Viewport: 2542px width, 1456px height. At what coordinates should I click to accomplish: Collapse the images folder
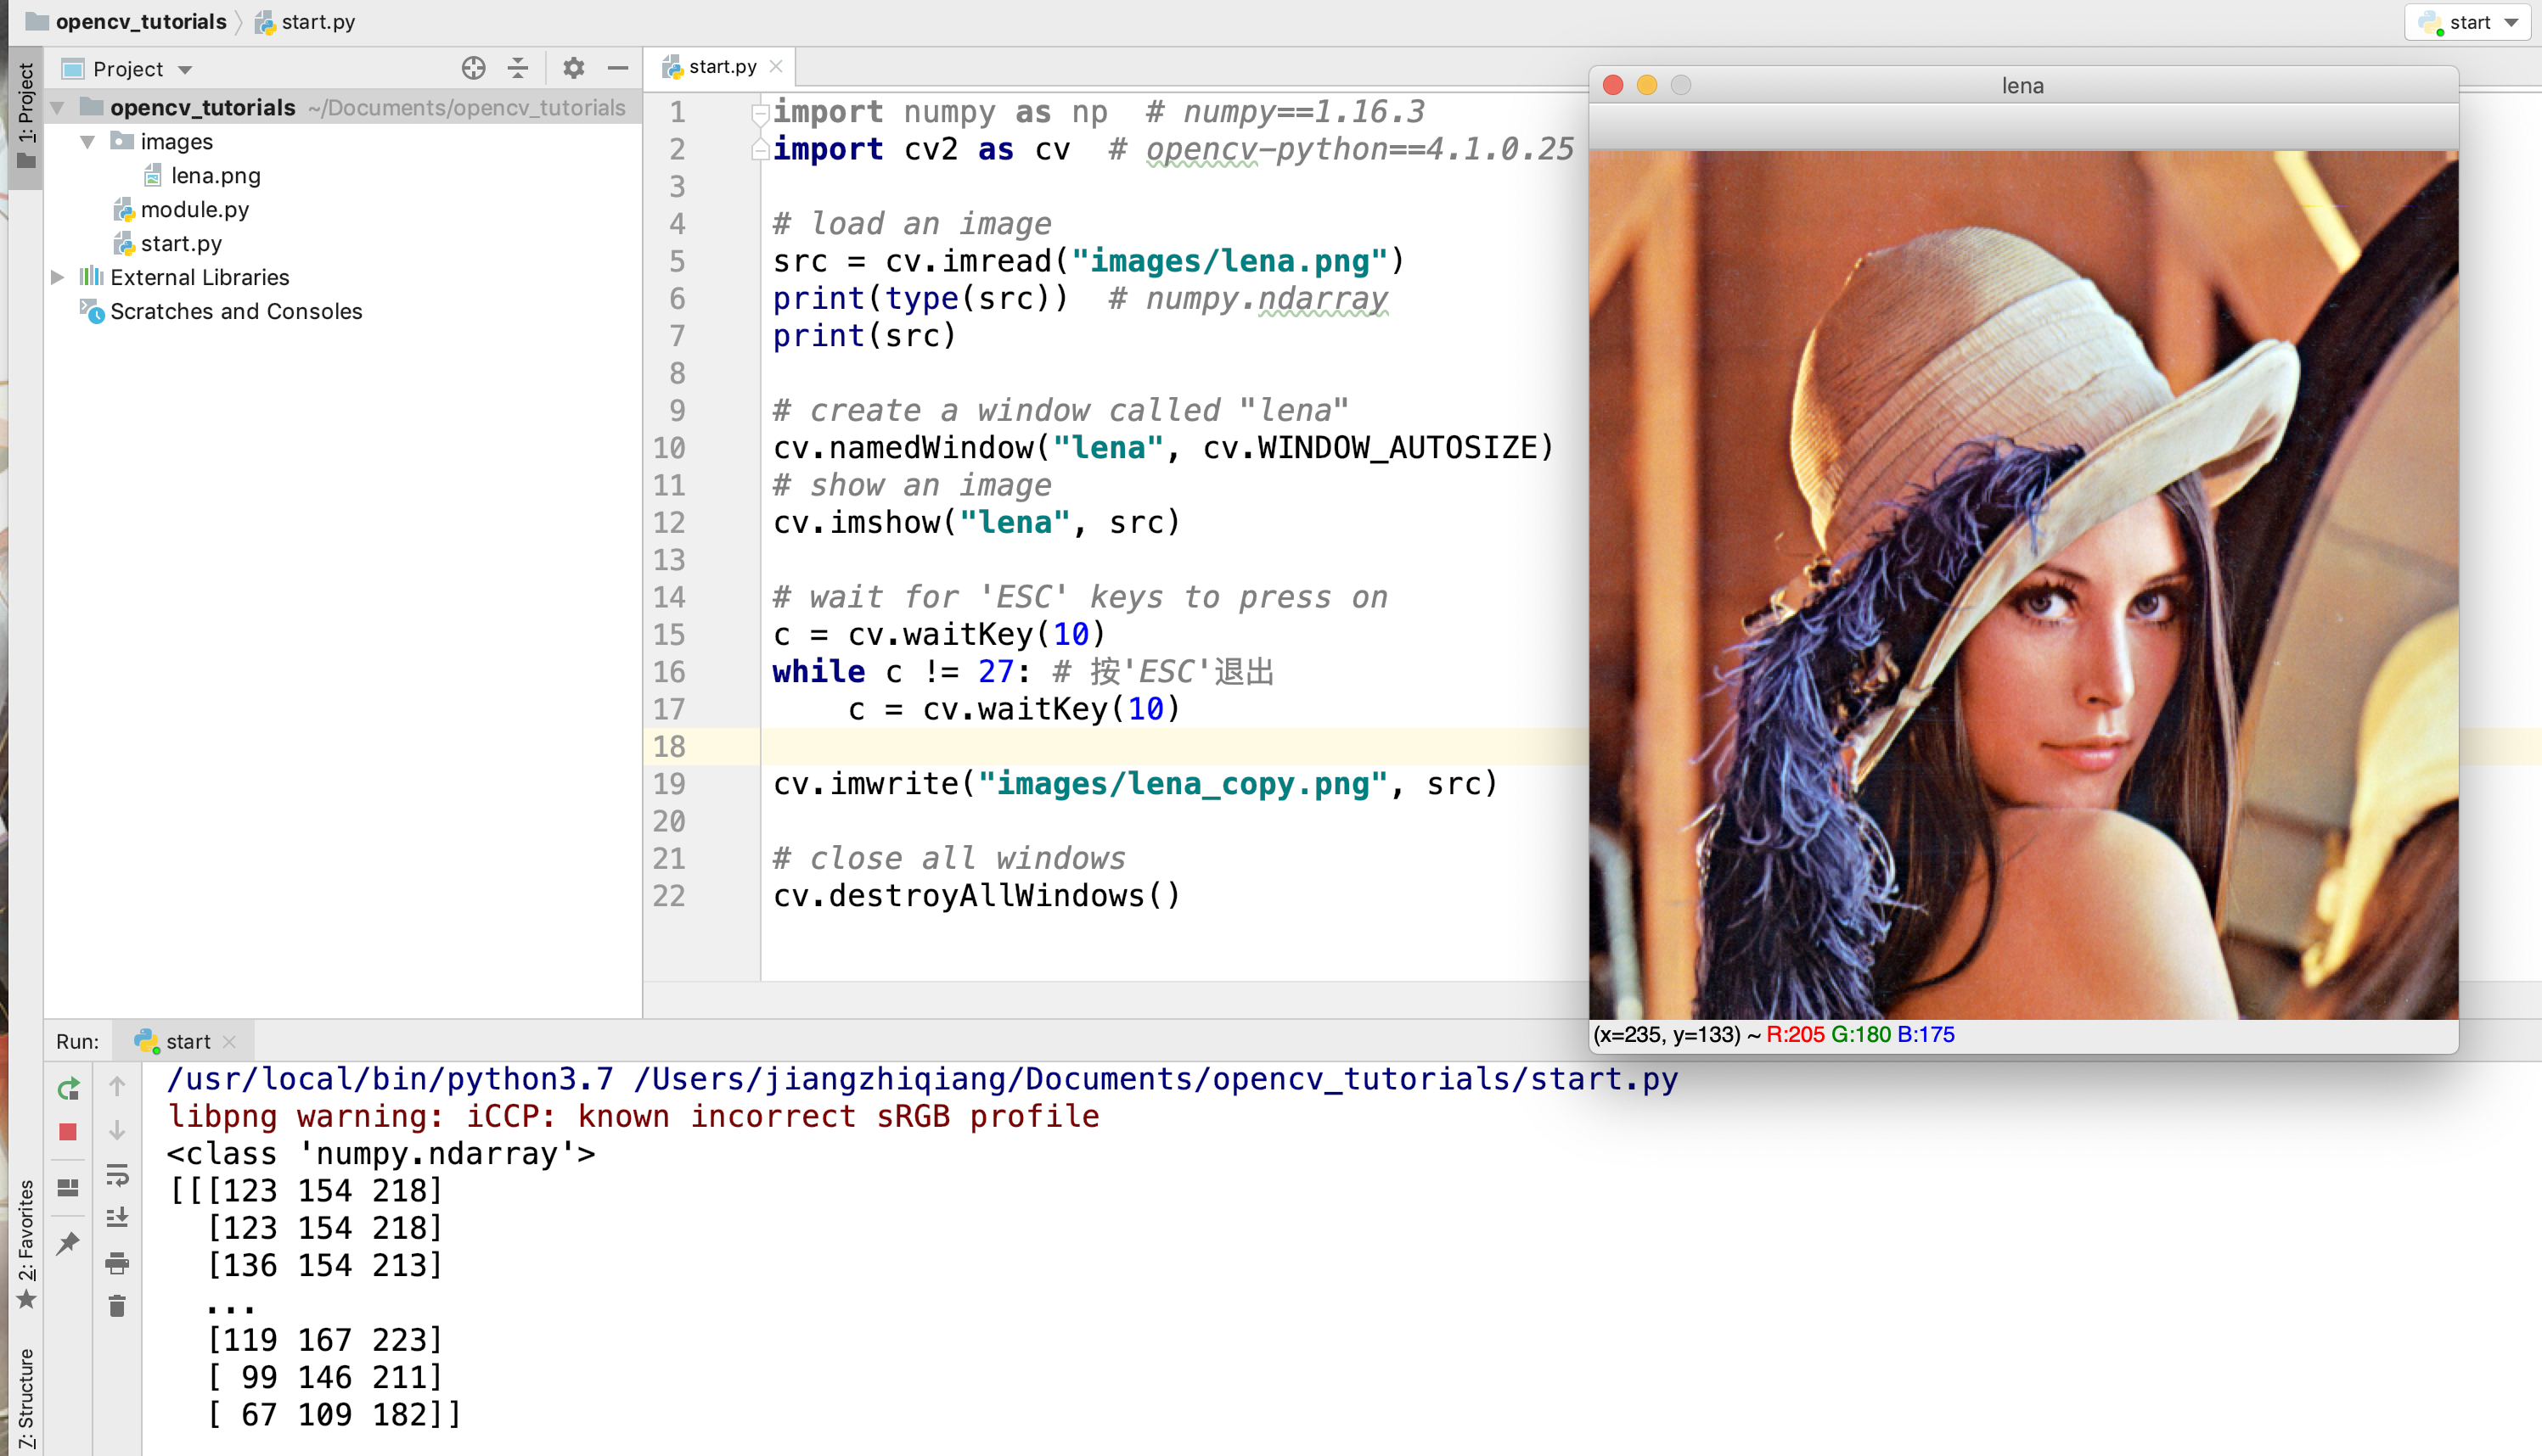(x=88, y=142)
